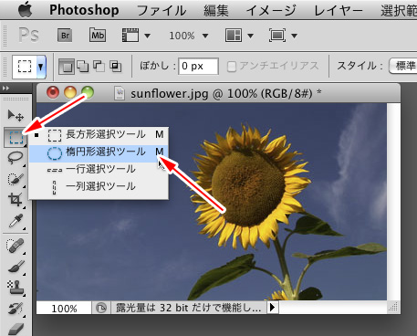Open the arrange documents dropdown
Screen dimensions: 417x336
[239, 36]
